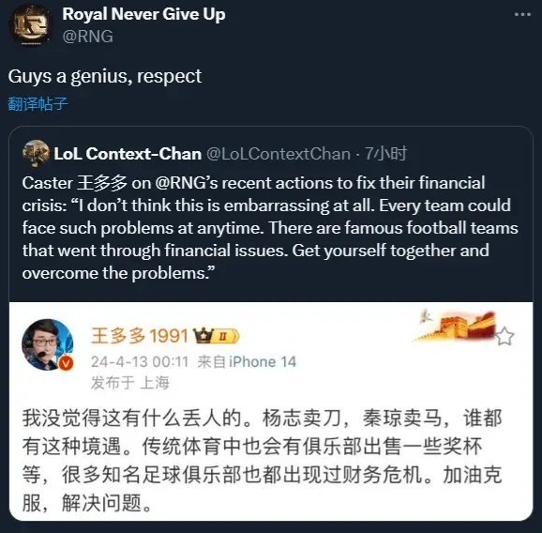Image resolution: width=542 pixels, height=533 pixels.
Task: Click the orange verified V badge
Action: tap(66, 362)
